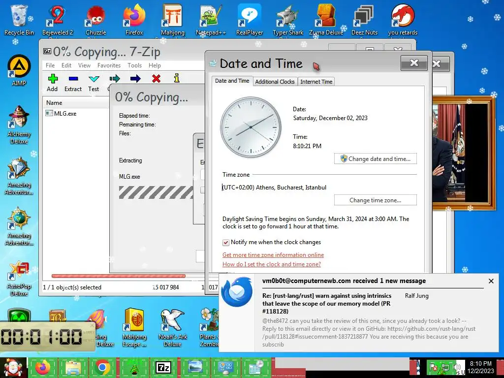504x378 pixels.
Task: Open the Tools menu in 7-Zip
Action: [x=134, y=65]
